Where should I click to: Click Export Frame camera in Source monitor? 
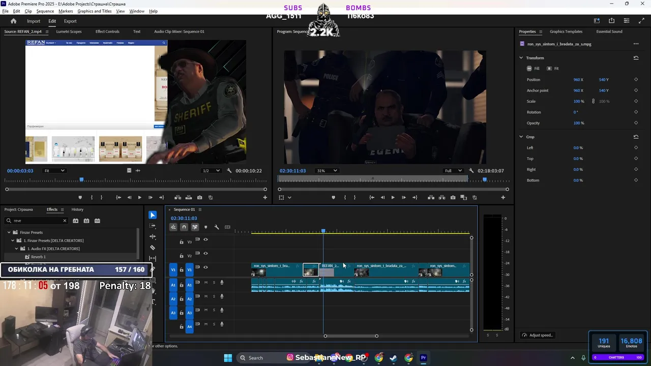pos(199,197)
